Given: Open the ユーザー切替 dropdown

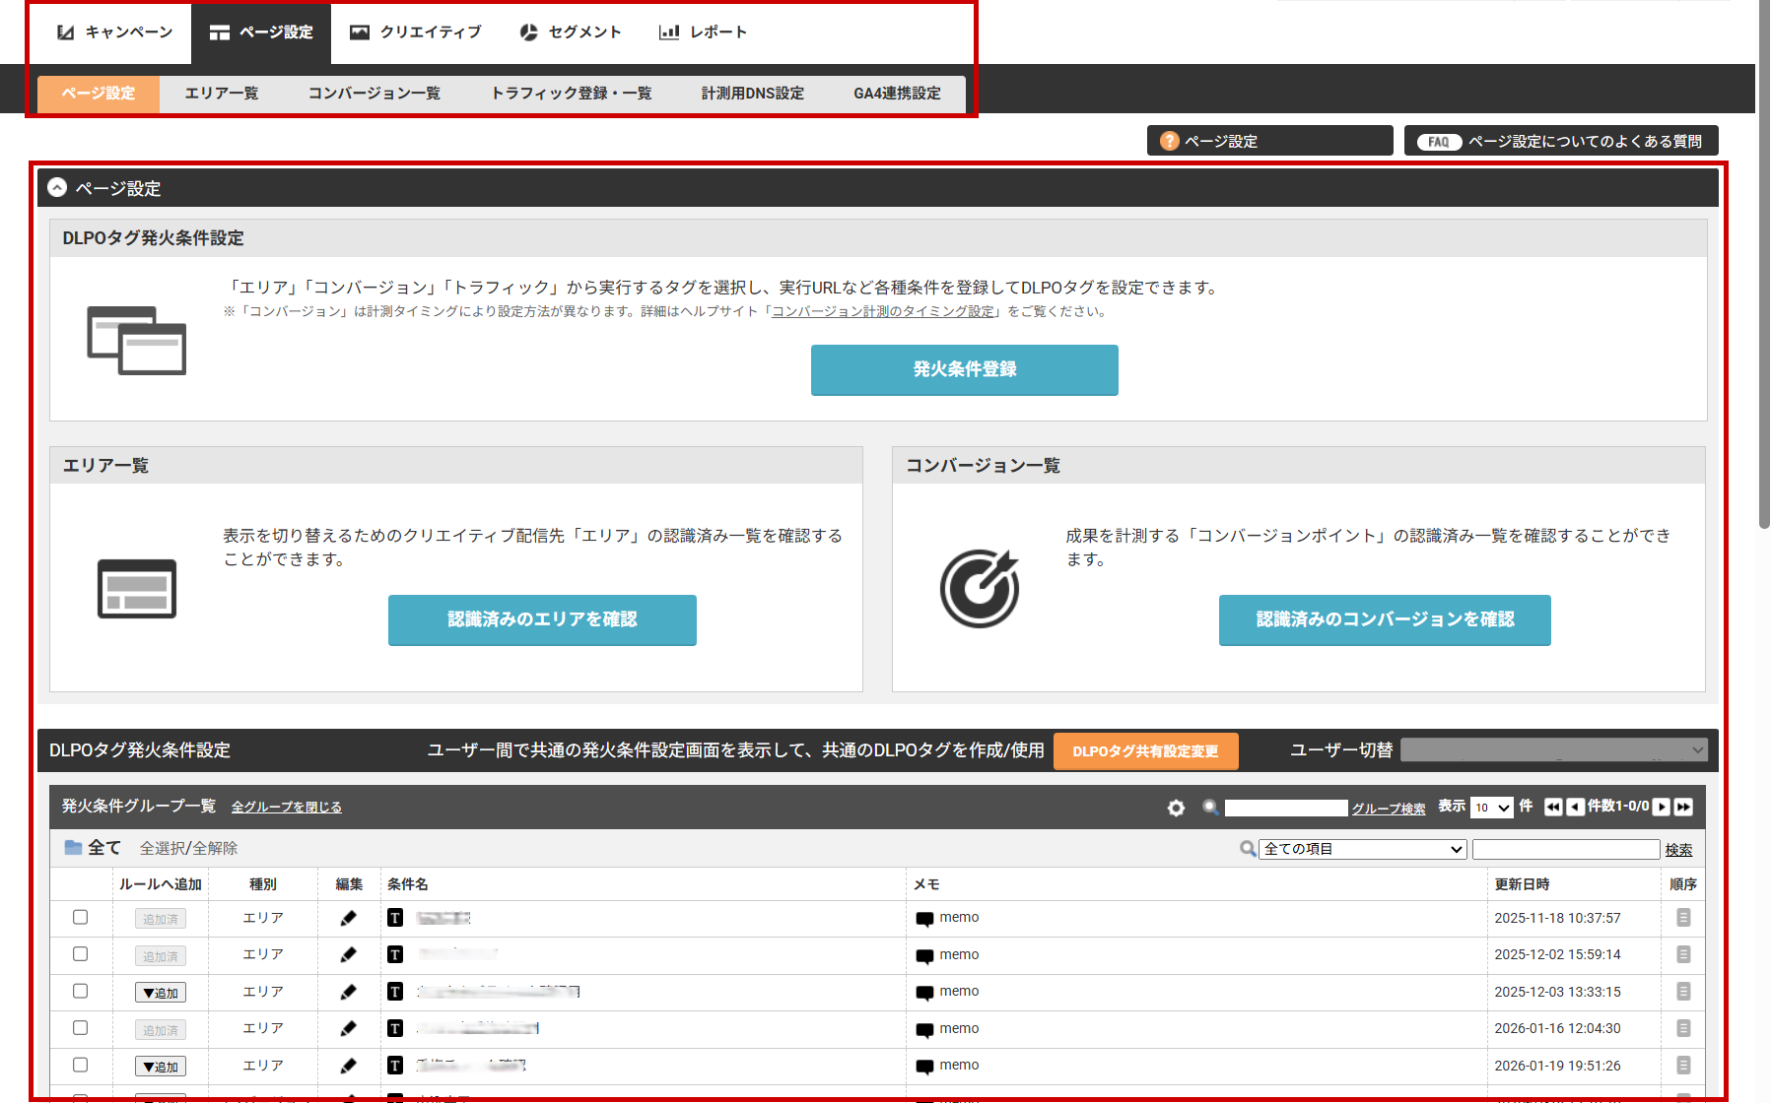Looking at the screenshot, I should (1553, 749).
